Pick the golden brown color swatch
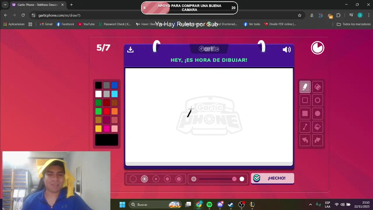 [x=98, y=120]
